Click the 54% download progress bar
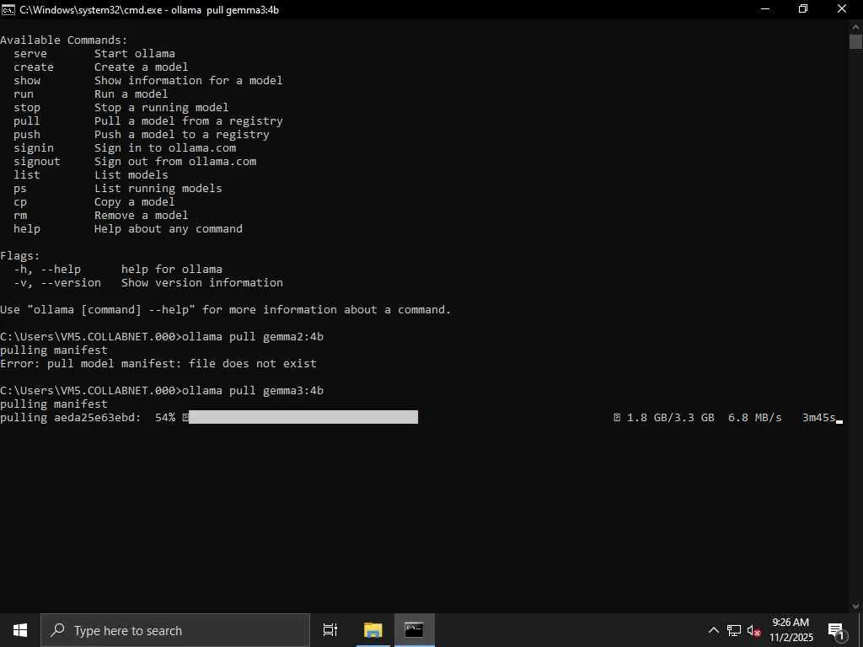863x647 pixels. (x=303, y=417)
